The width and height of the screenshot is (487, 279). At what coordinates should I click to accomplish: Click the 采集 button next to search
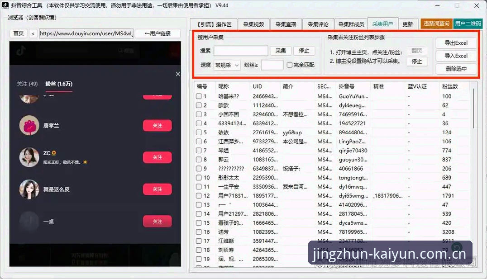tap(281, 51)
